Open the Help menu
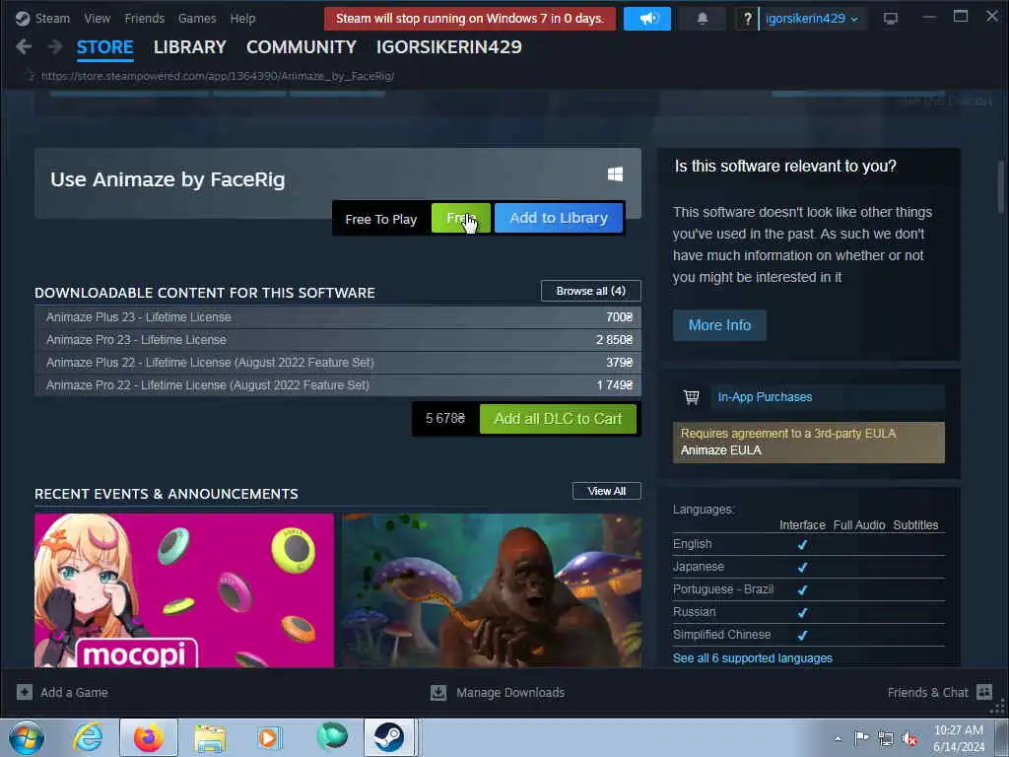 242,18
